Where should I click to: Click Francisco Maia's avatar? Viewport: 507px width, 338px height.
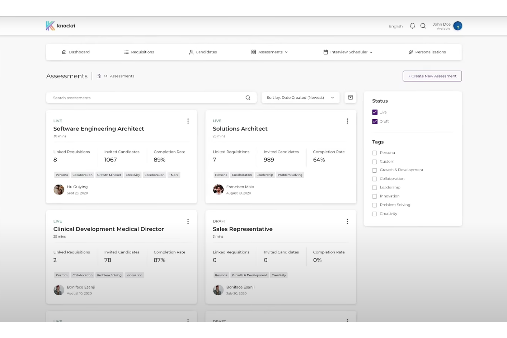coord(218,189)
